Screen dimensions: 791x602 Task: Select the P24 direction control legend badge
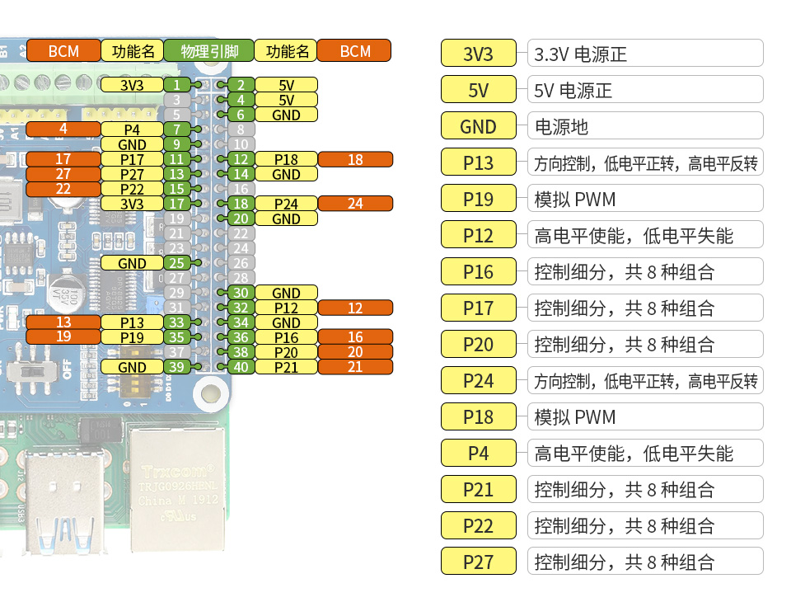478,380
